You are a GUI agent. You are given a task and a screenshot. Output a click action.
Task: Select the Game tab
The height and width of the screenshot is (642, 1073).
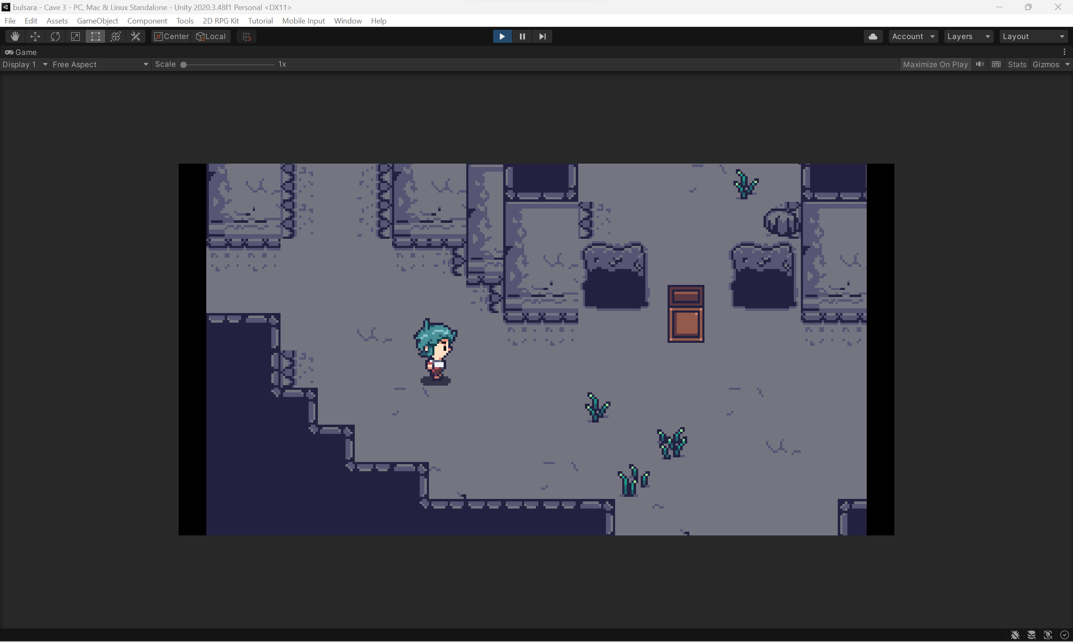pyautogui.click(x=21, y=52)
